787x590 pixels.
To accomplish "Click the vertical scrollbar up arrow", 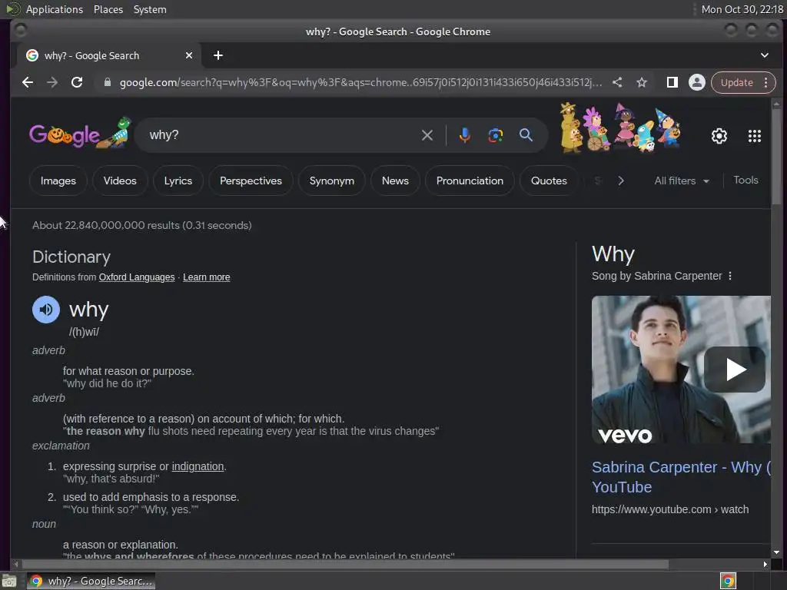I will click(x=776, y=104).
